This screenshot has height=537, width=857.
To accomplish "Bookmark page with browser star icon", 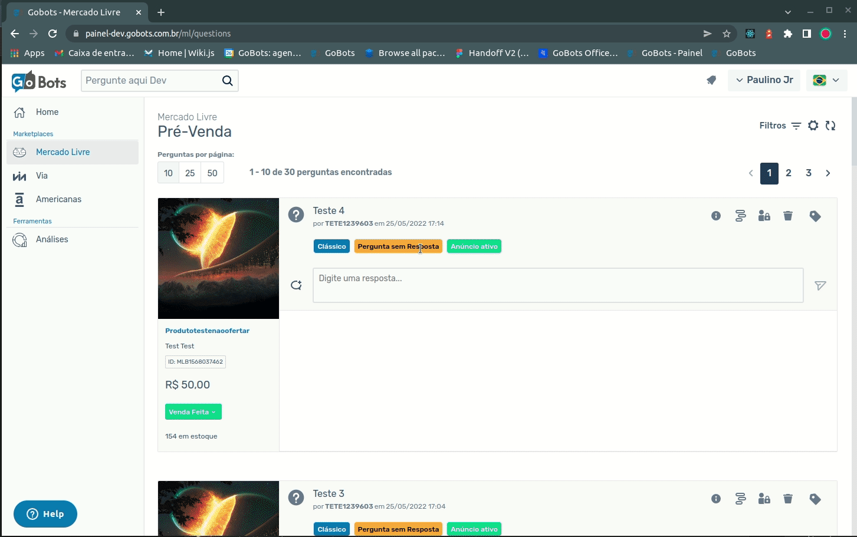I will coord(727,34).
